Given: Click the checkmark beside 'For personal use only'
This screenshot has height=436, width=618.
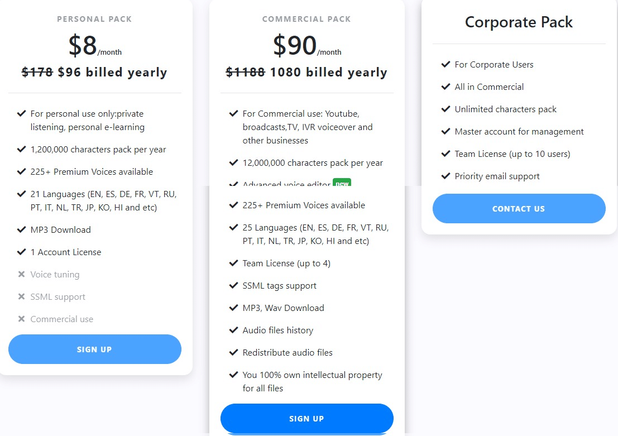Looking at the screenshot, I should pyautogui.click(x=21, y=113).
